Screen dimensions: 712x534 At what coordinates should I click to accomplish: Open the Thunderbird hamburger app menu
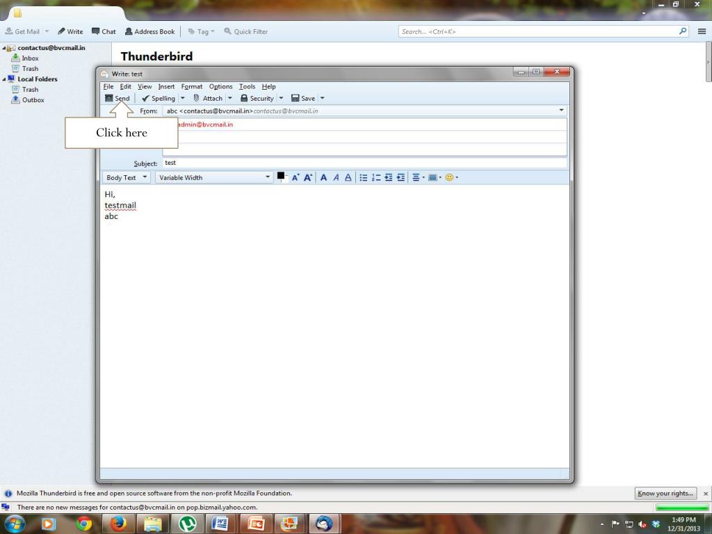pyautogui.click(x=702, y=31)
